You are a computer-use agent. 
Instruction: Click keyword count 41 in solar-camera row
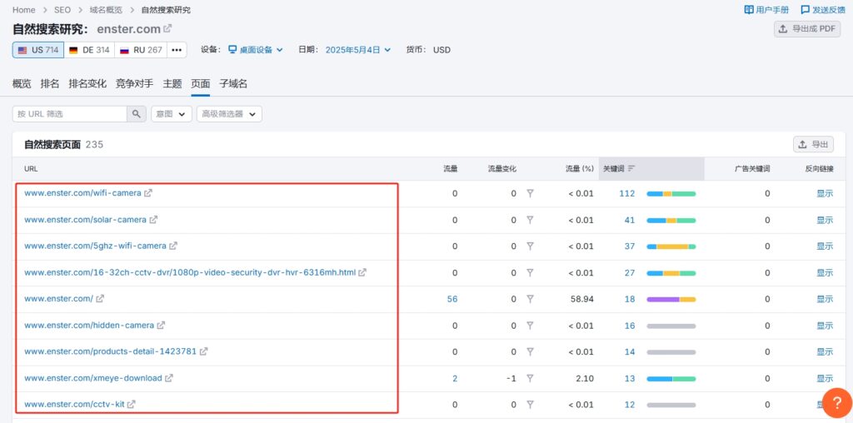630,220
